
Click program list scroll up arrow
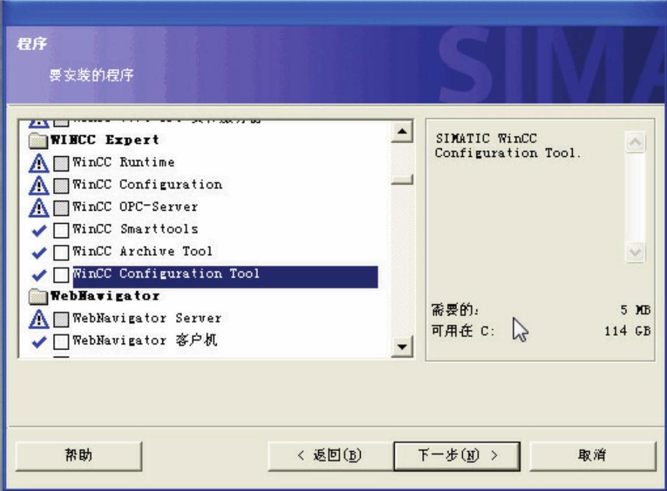[402, 132]
